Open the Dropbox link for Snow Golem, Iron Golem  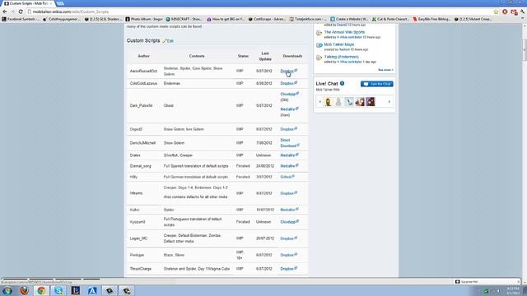(x=288, y=129)
